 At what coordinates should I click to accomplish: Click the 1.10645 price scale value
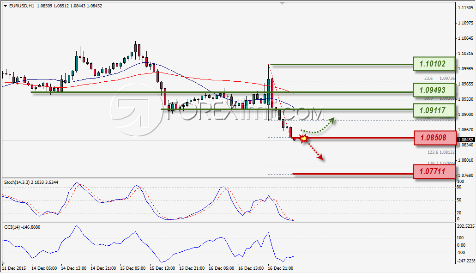pos(466,38)
